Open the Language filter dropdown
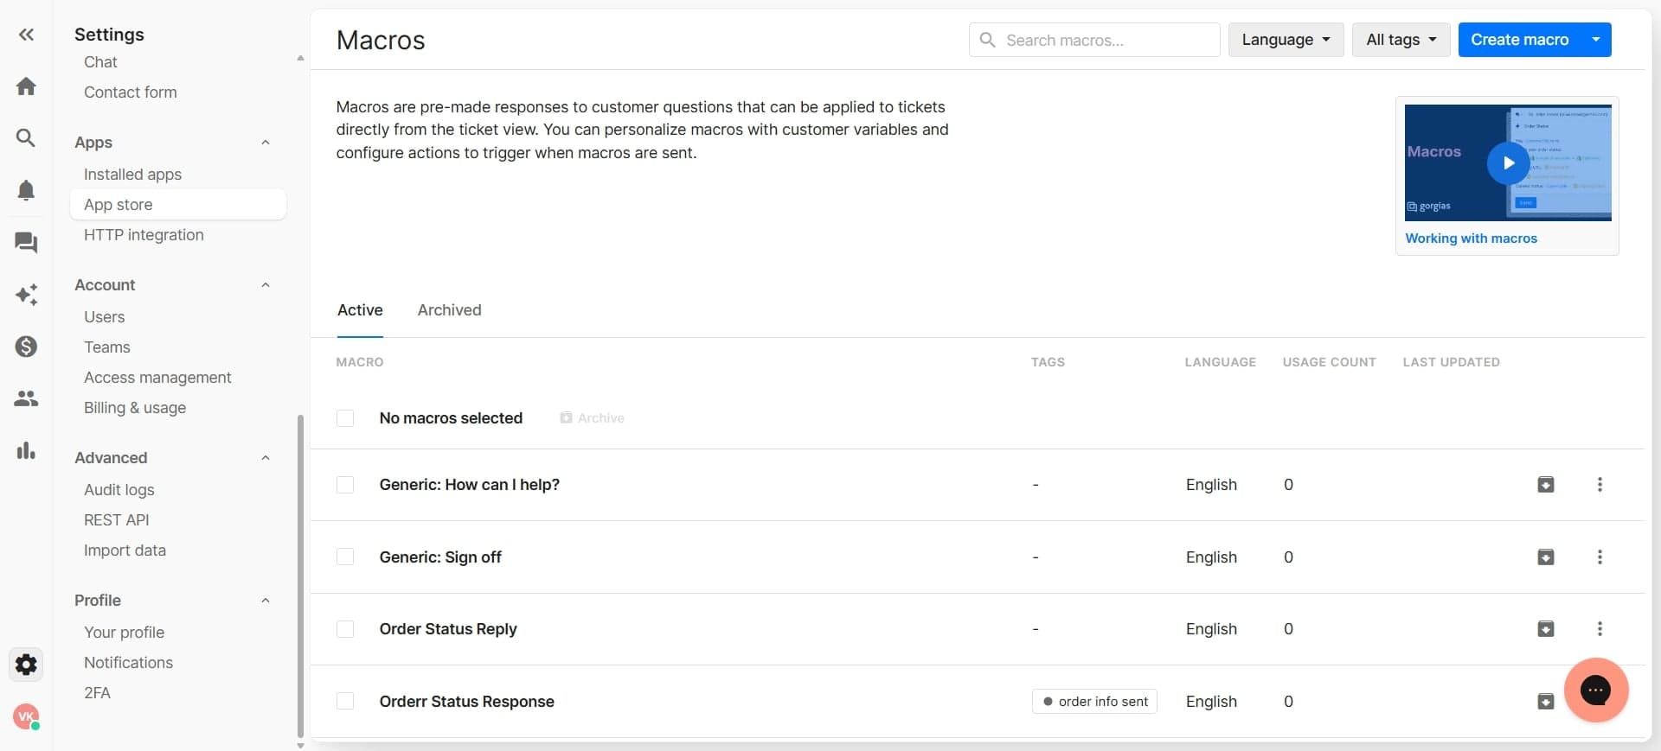 coord(1286,40)
